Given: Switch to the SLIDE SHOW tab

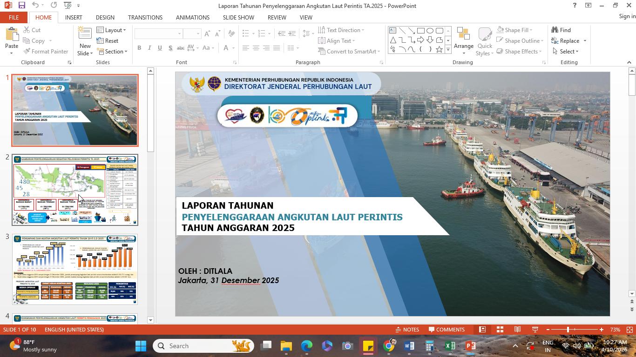Looking at the screenshot, I should 238,17.
